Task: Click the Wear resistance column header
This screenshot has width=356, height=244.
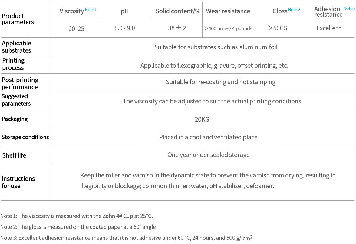Action: click(228, 11)
